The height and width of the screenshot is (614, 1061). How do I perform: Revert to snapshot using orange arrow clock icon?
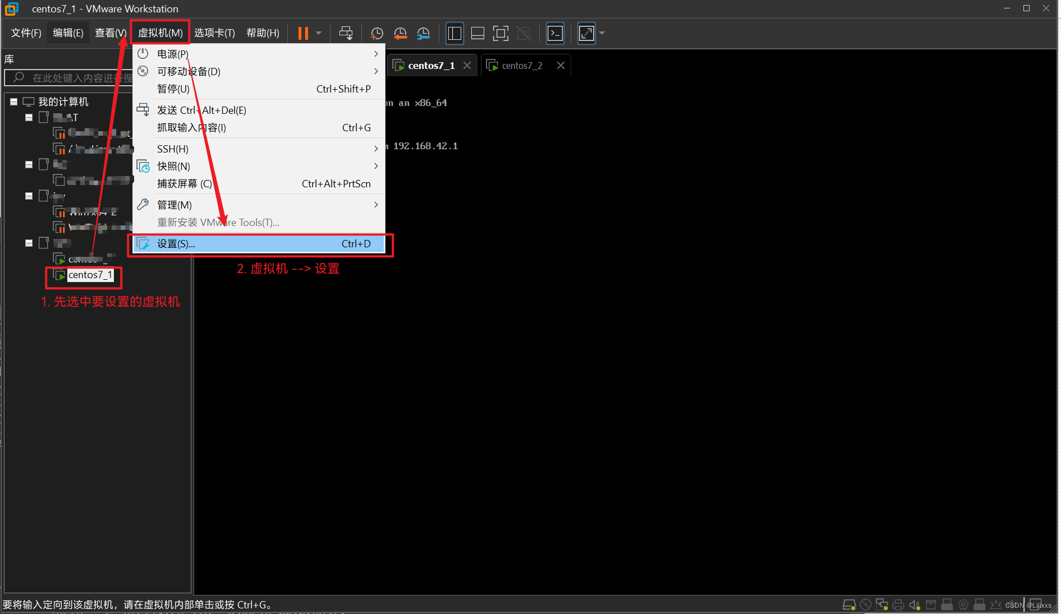click(x=400, y=34)
